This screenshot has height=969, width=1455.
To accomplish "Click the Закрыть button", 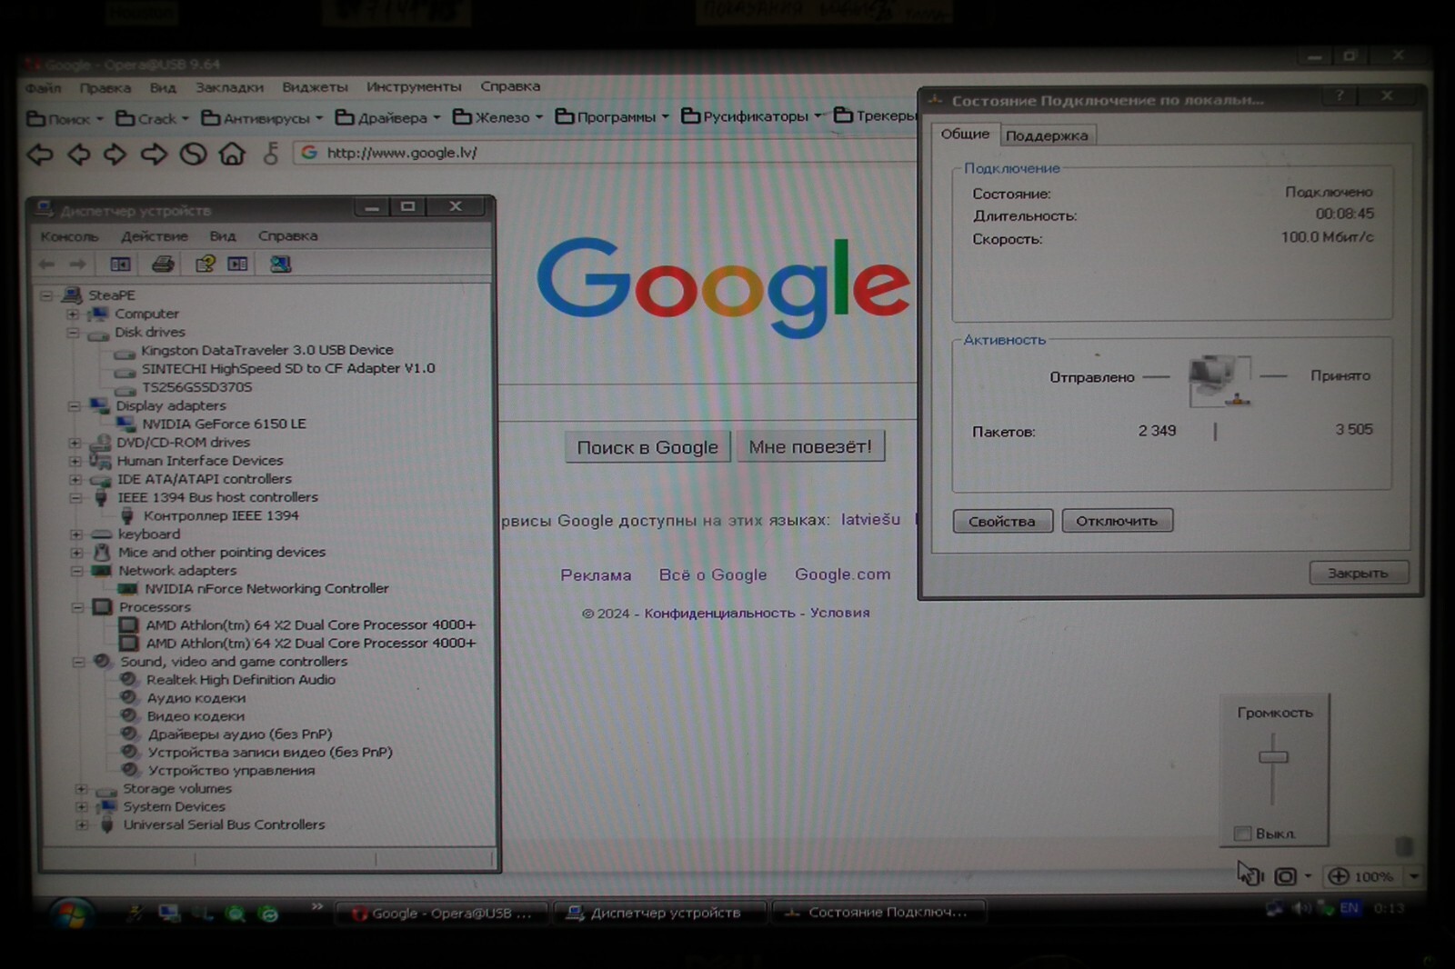I will [1358, 573].
